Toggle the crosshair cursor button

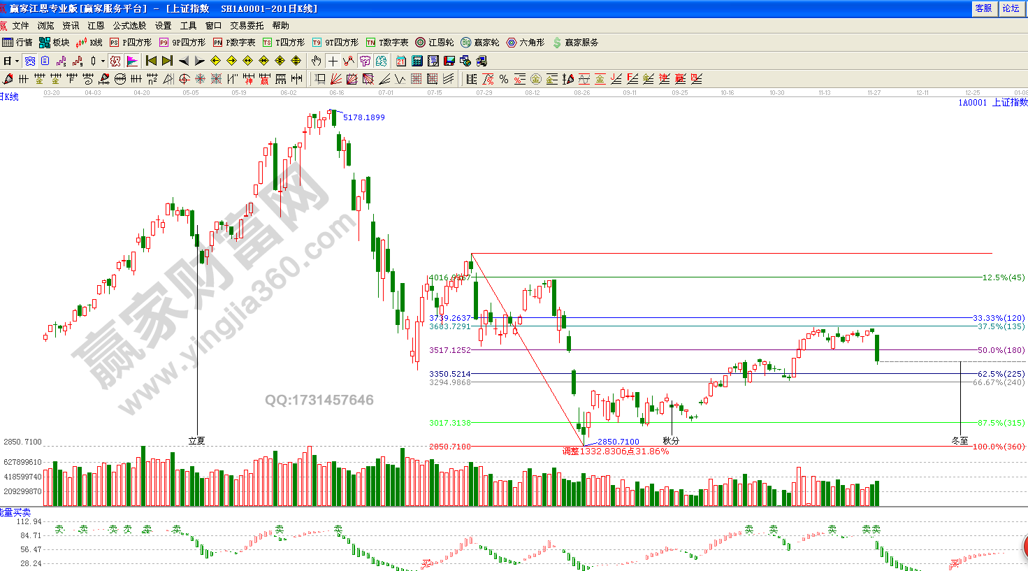pos(333,62)
